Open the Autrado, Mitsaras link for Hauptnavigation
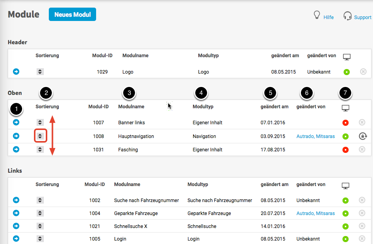 click(x=315, y=136)
